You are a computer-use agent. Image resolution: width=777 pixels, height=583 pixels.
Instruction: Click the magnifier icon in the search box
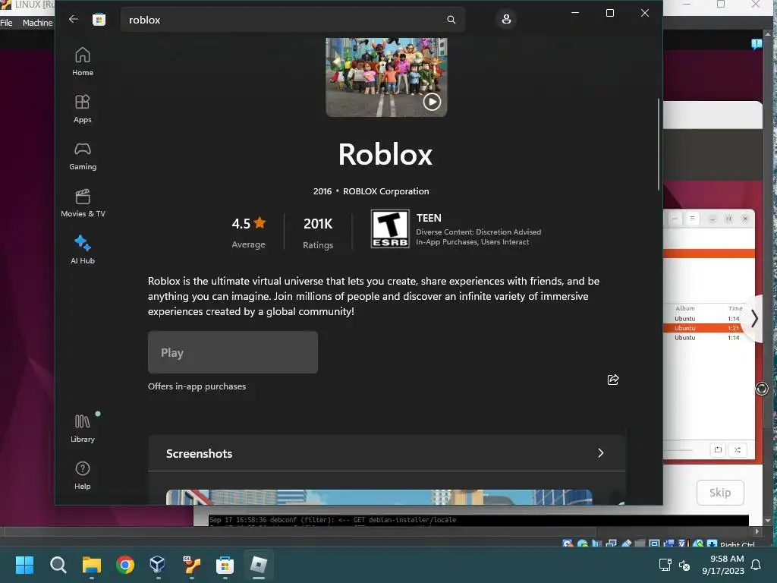[451, 20]
